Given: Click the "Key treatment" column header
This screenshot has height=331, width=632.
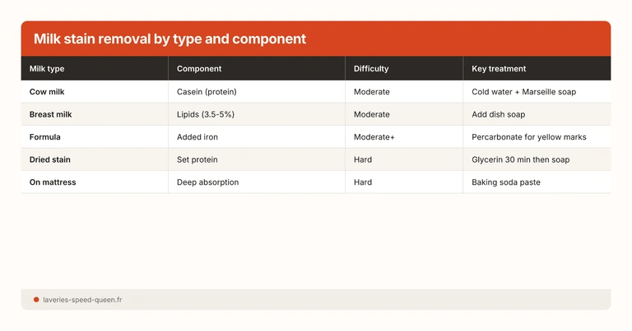Looking at the screenshot, I should (x=499, y=69).
